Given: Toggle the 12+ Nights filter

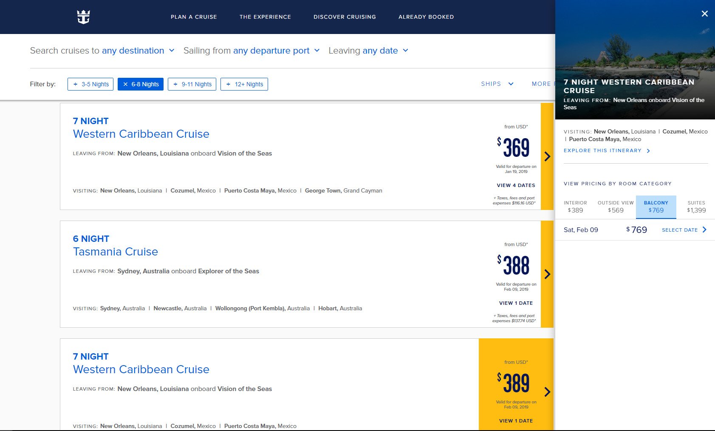Looking at the screenshot, I should [244, 84].
